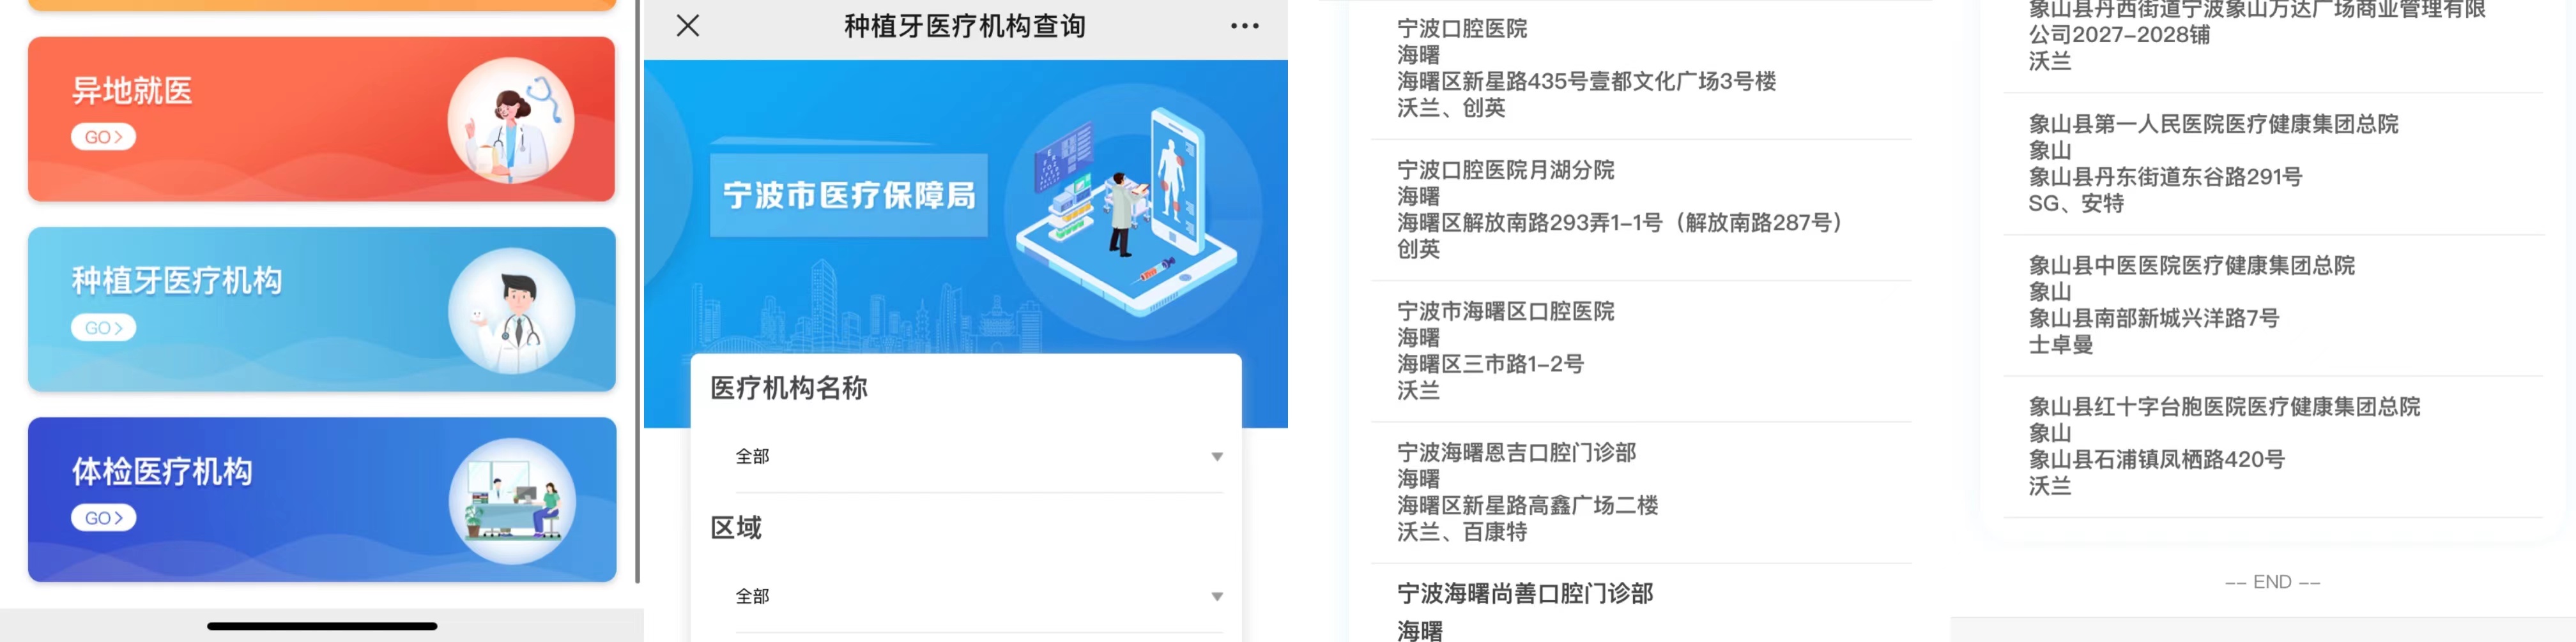
Task: Expand the 区域 dropdown arrow
Action: (x=1216, y=597)
